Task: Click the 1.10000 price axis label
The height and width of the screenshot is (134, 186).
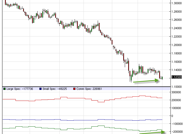Action: click(x=177, y=87)
